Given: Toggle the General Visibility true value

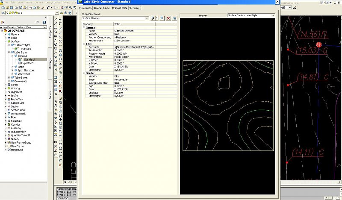Looking at the screenshot, I should [x=116, y=34].
